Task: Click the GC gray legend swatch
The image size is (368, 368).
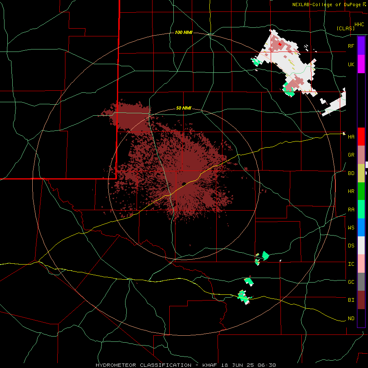Action: pos(361,282)
